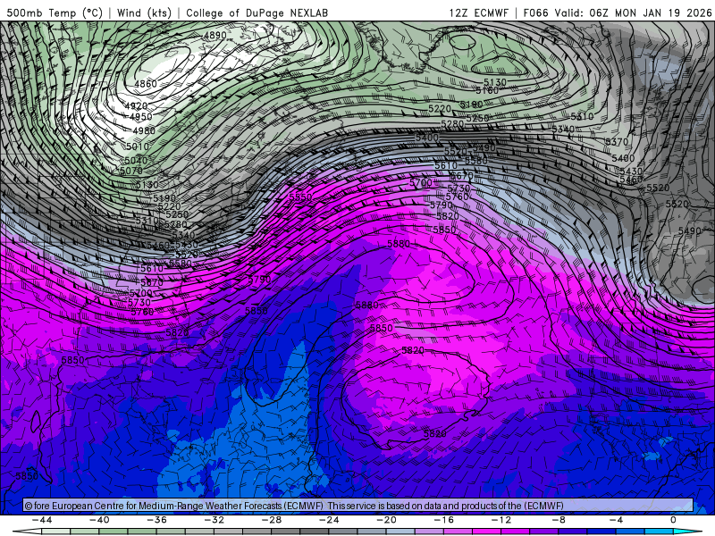Screen dimensions: 715x536
Task: Click the '500mb Temp (°C)' title text
Action: [55, 13]
